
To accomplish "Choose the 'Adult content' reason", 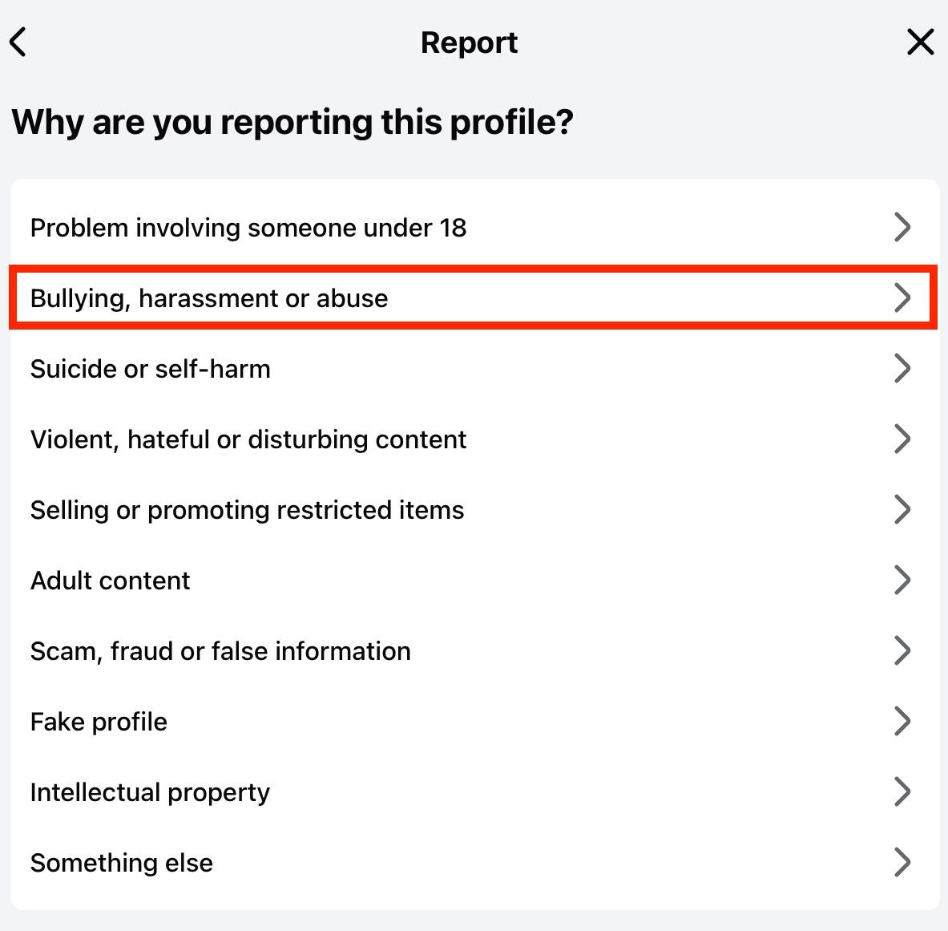I will click(111, 581).
